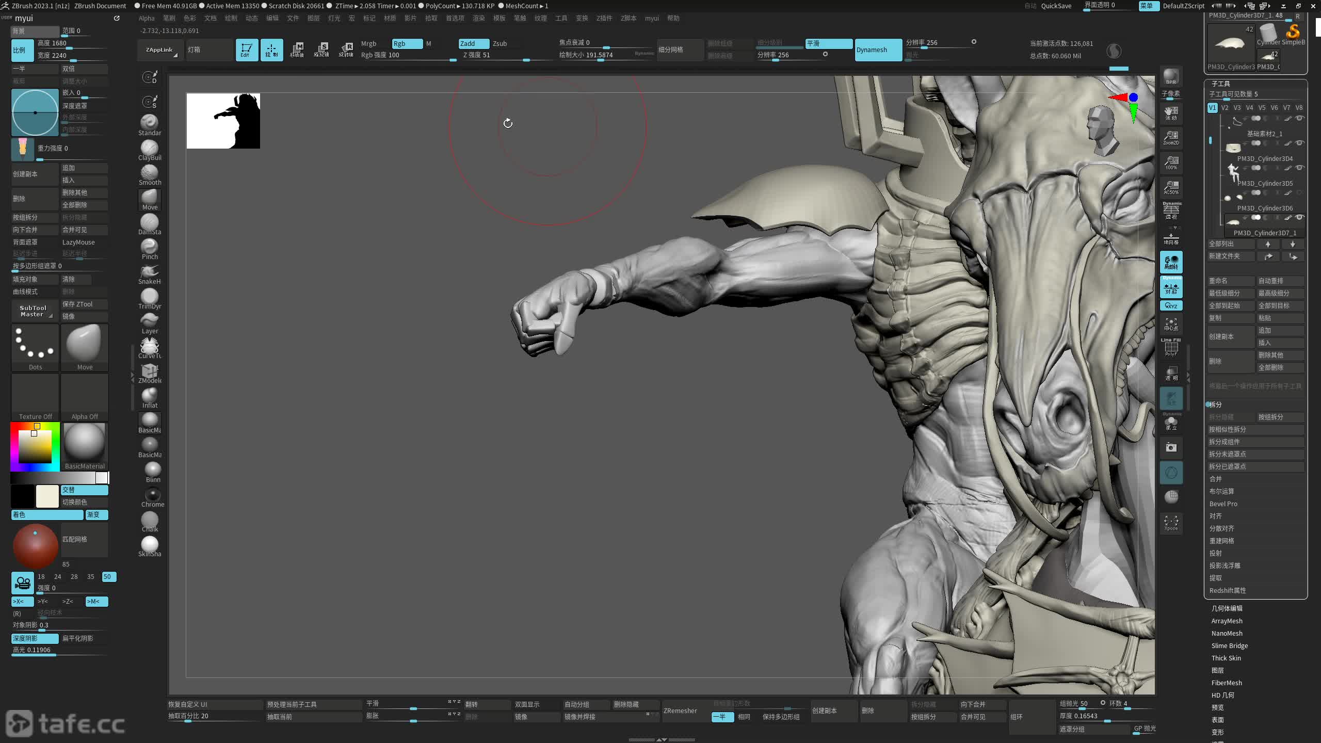The image size is (1321, 743).
Task: Expand the ArrayMesh panel
Action: (1227, 621)
